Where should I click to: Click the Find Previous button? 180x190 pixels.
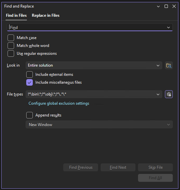tap(81, 167)
